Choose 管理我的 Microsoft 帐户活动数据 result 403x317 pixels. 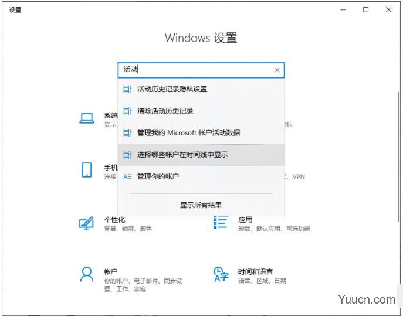tap(188, 133)
